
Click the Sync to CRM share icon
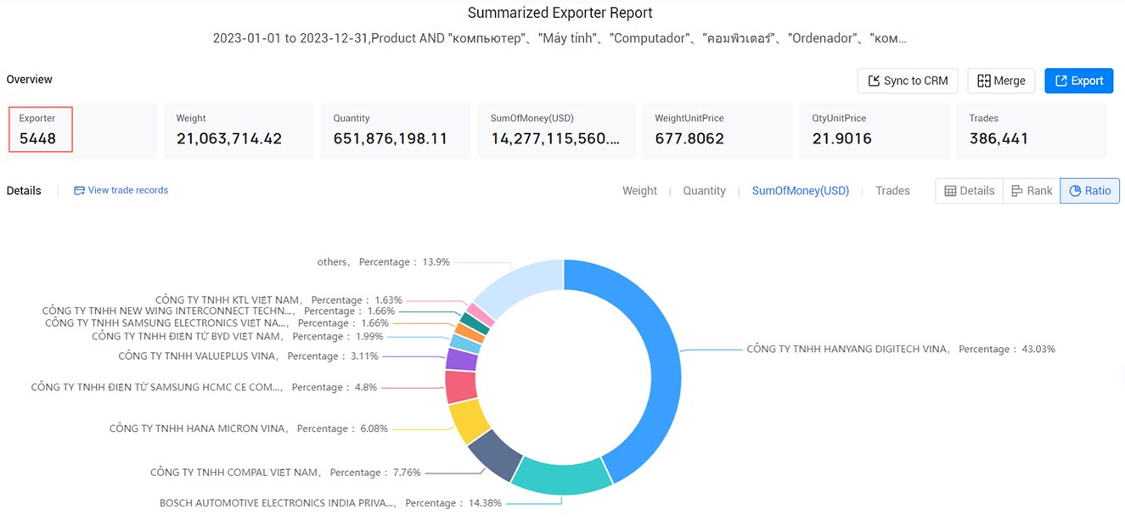pos(874,81)
